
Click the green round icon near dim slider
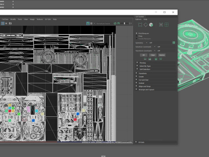tap(115, 23)
